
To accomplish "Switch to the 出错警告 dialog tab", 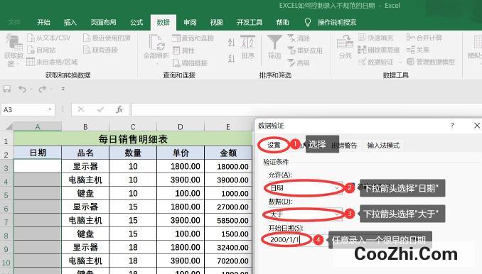I will [345, 146].
